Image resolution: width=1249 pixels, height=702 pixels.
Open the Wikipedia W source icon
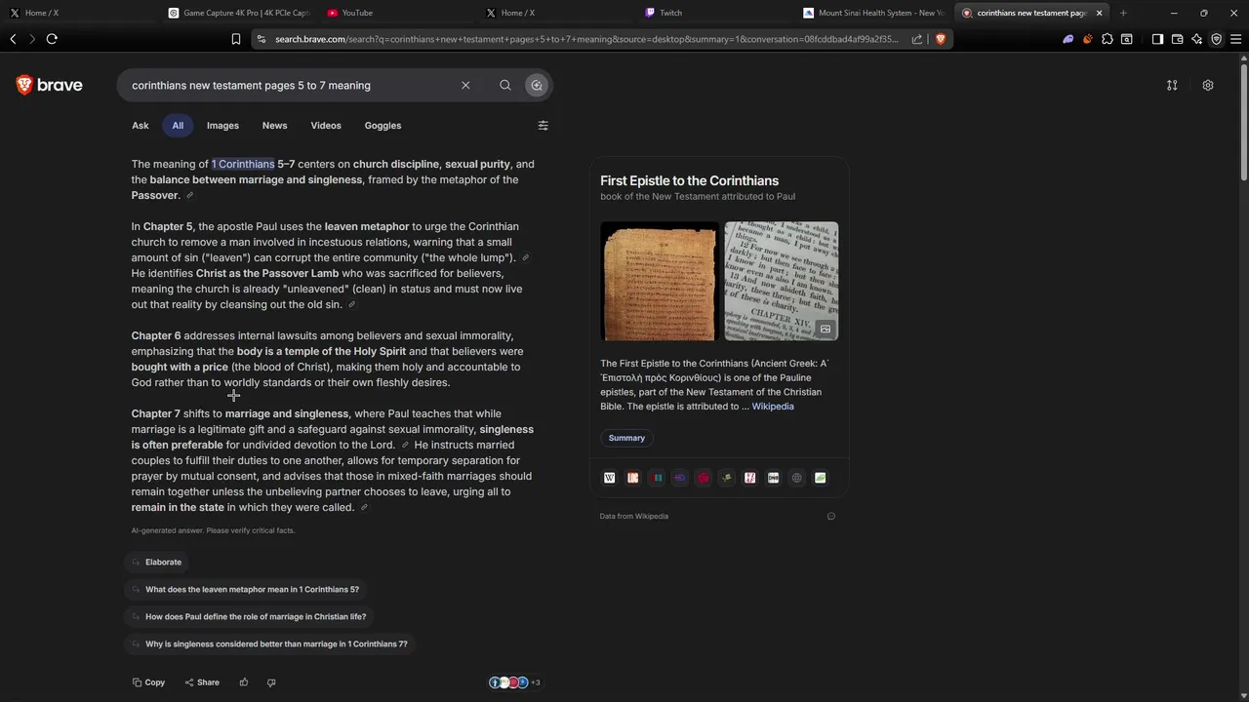pos(610,478)
